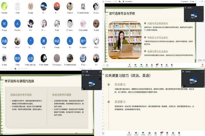
Task: Turn on camera in the 如何选择专业与学校 window
Action: [x=136, y=65]
